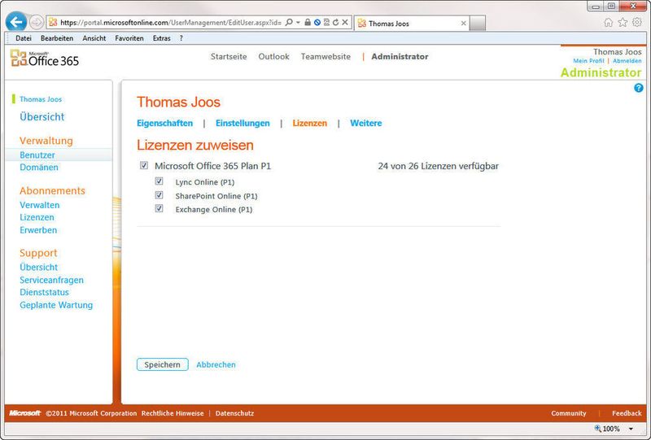The height and width of the screenshot is (440, 651).
Task: Open Rechtliche Hinweise in the footer
Action: tap(173, 413)
